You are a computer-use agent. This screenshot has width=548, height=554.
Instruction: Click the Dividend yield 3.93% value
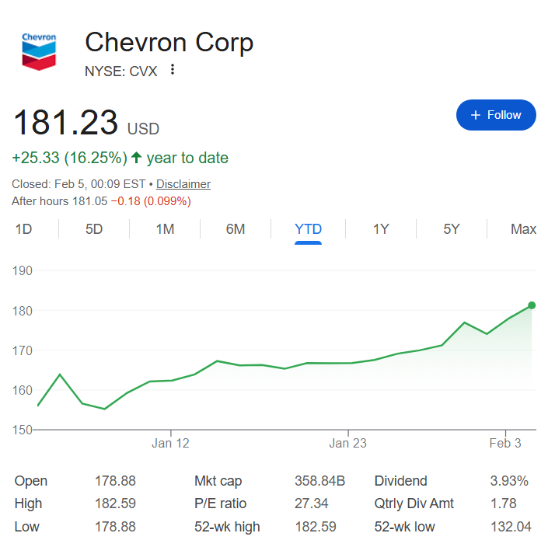(510, 481)
